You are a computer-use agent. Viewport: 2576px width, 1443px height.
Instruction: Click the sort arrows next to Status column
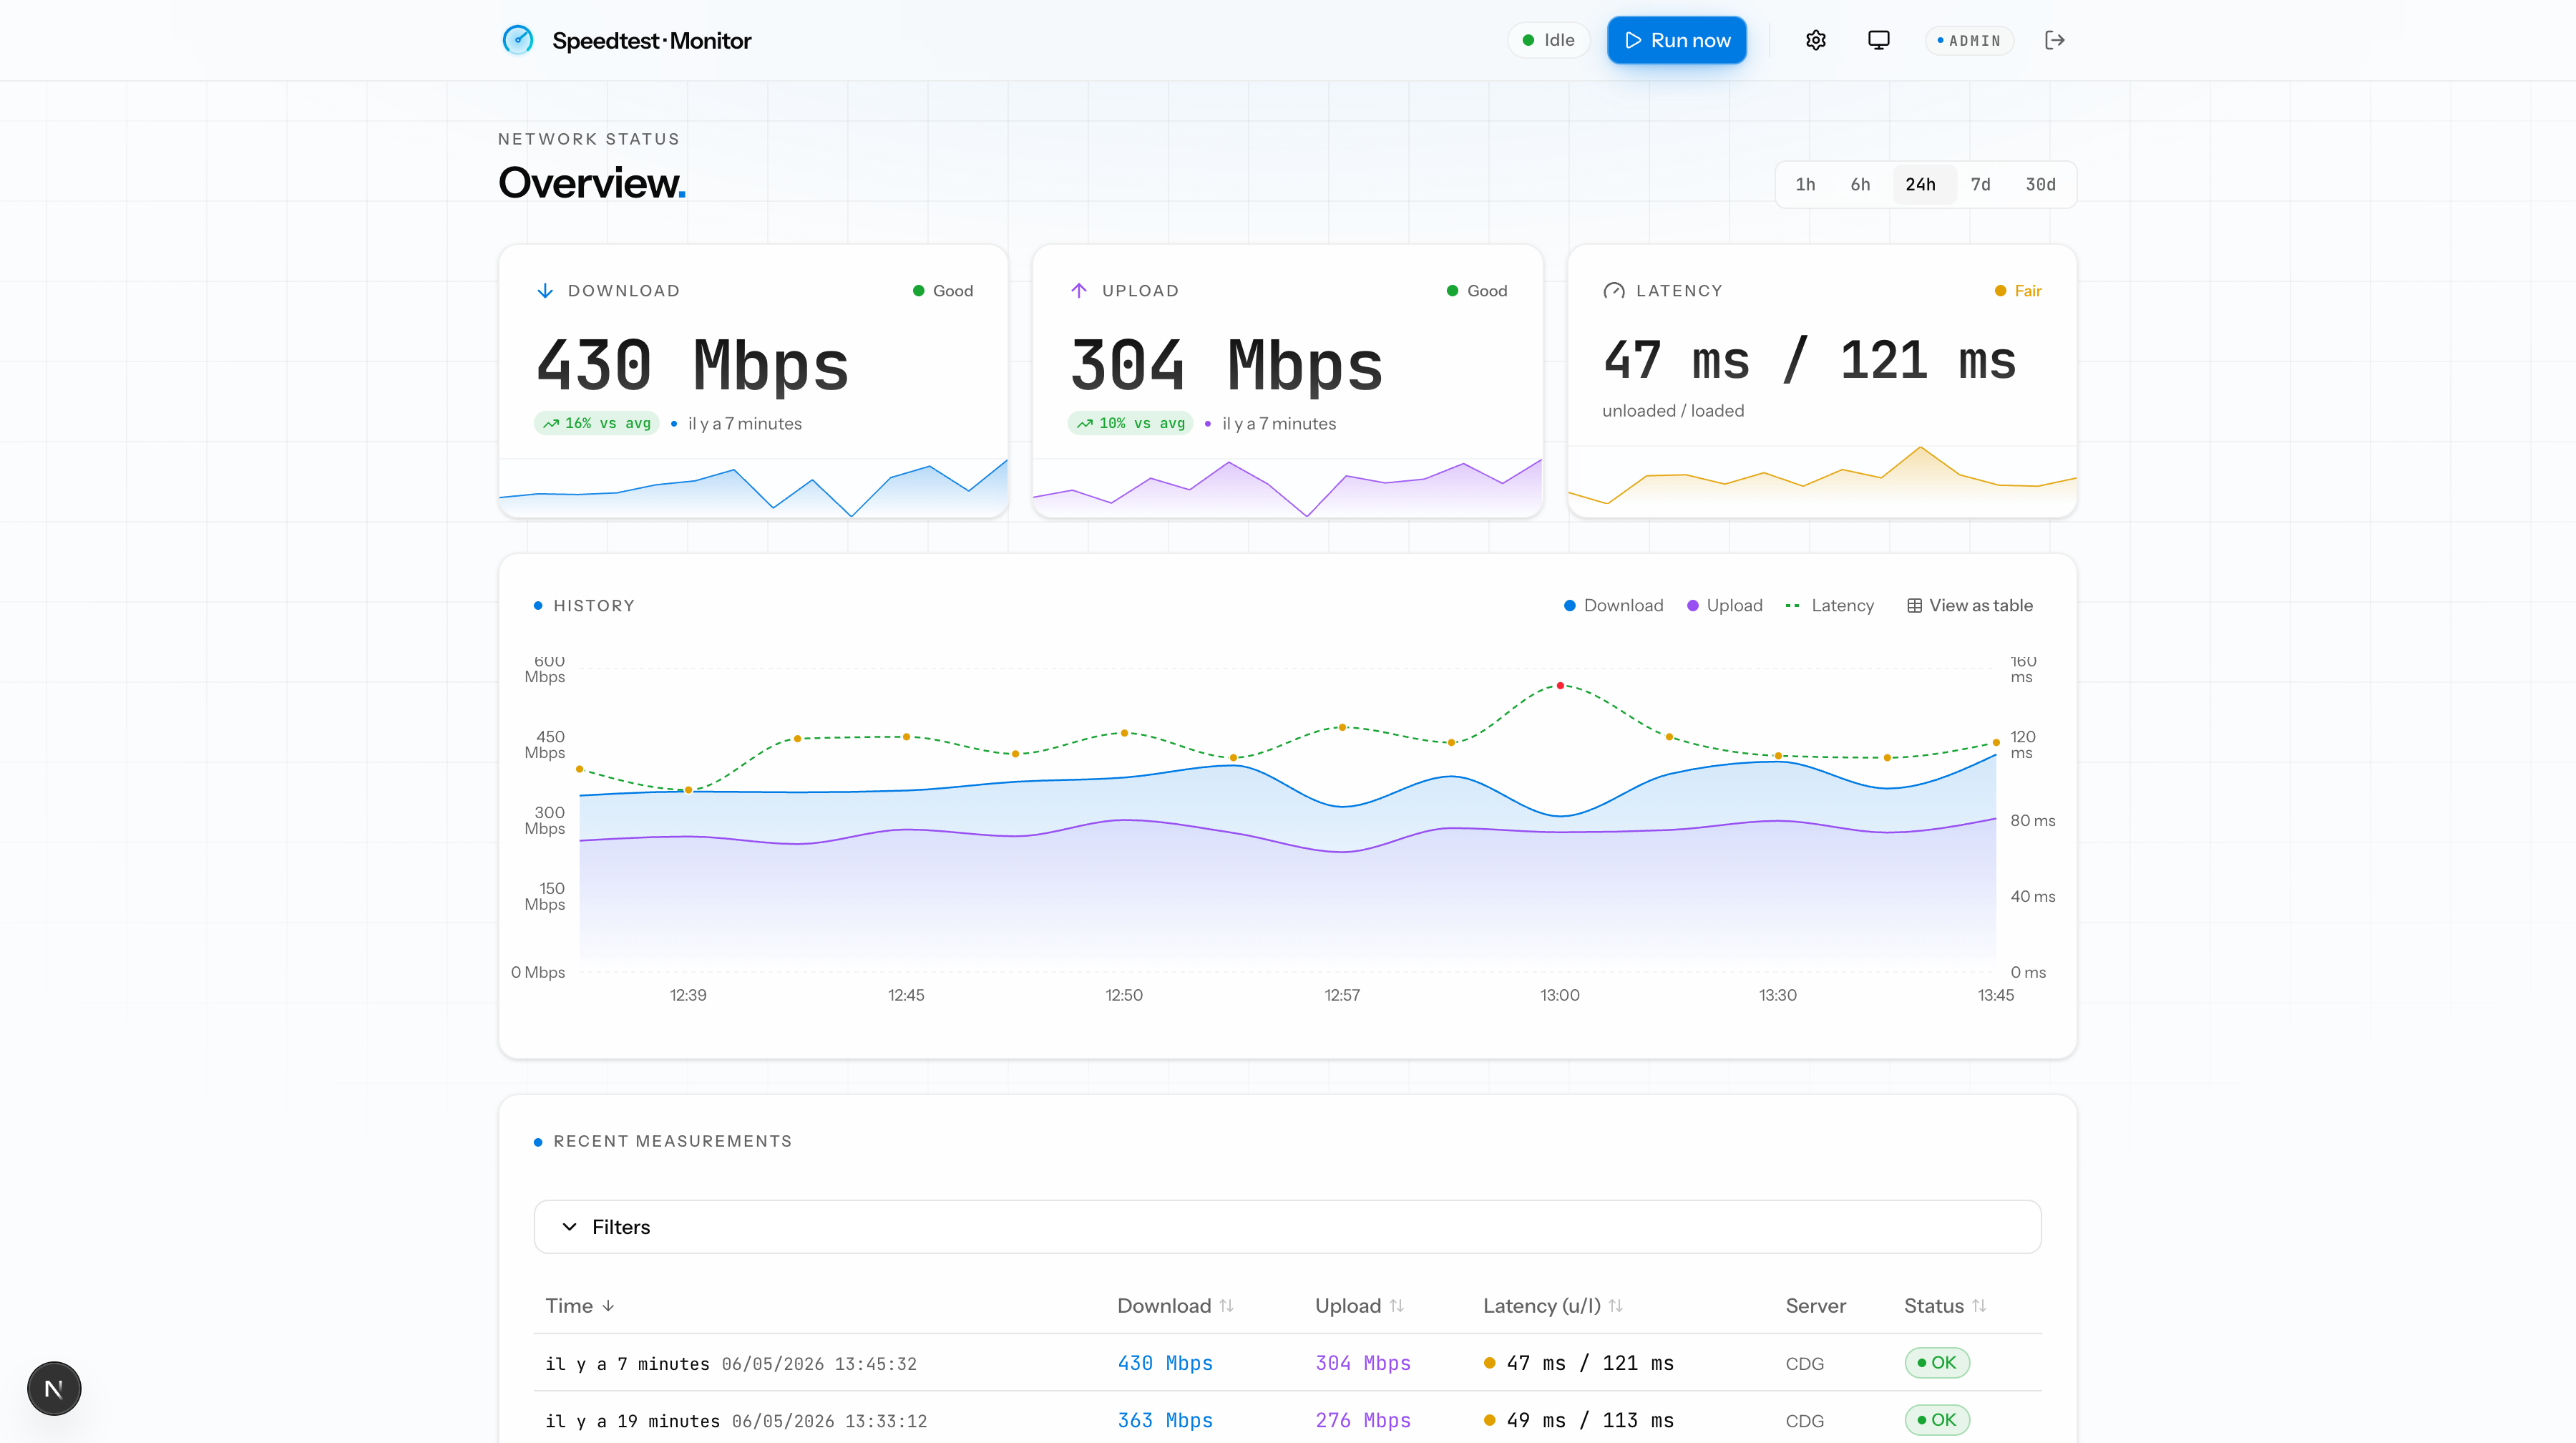click(1979, 1306)
